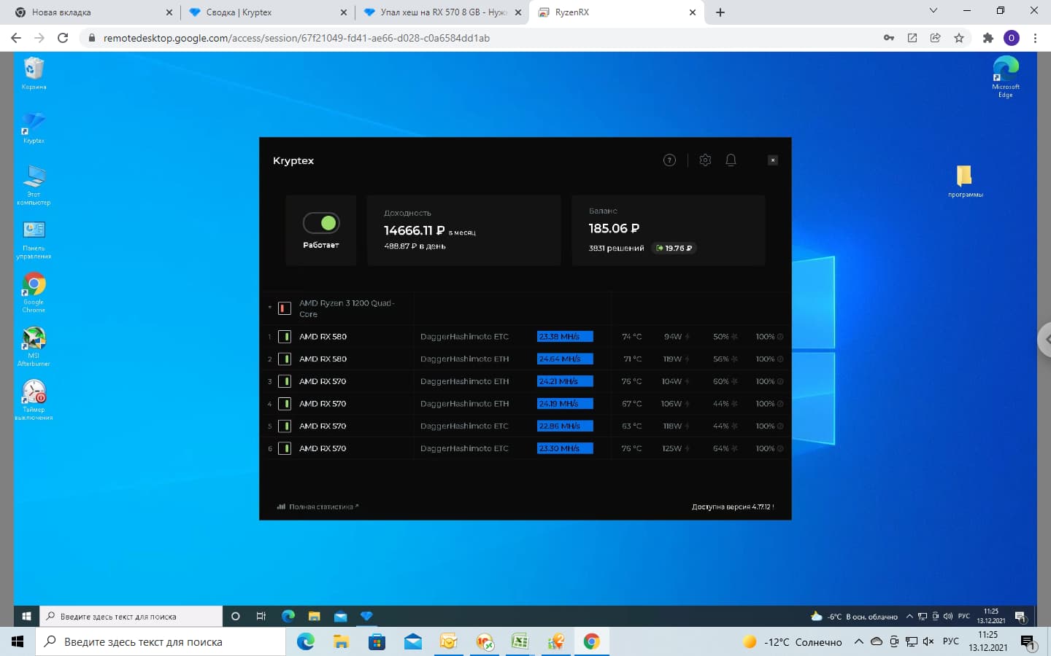Screen dimensions: 1051x656
Task: Click the info icon in device 6 row
Action: tap(780, 448)
